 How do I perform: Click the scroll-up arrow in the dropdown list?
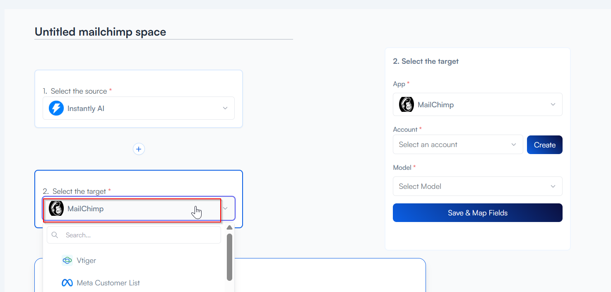(x=229, y=227)
